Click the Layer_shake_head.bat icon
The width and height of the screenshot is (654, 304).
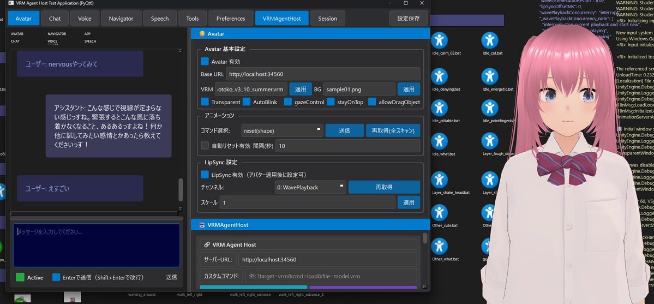[x=439, y=180]
